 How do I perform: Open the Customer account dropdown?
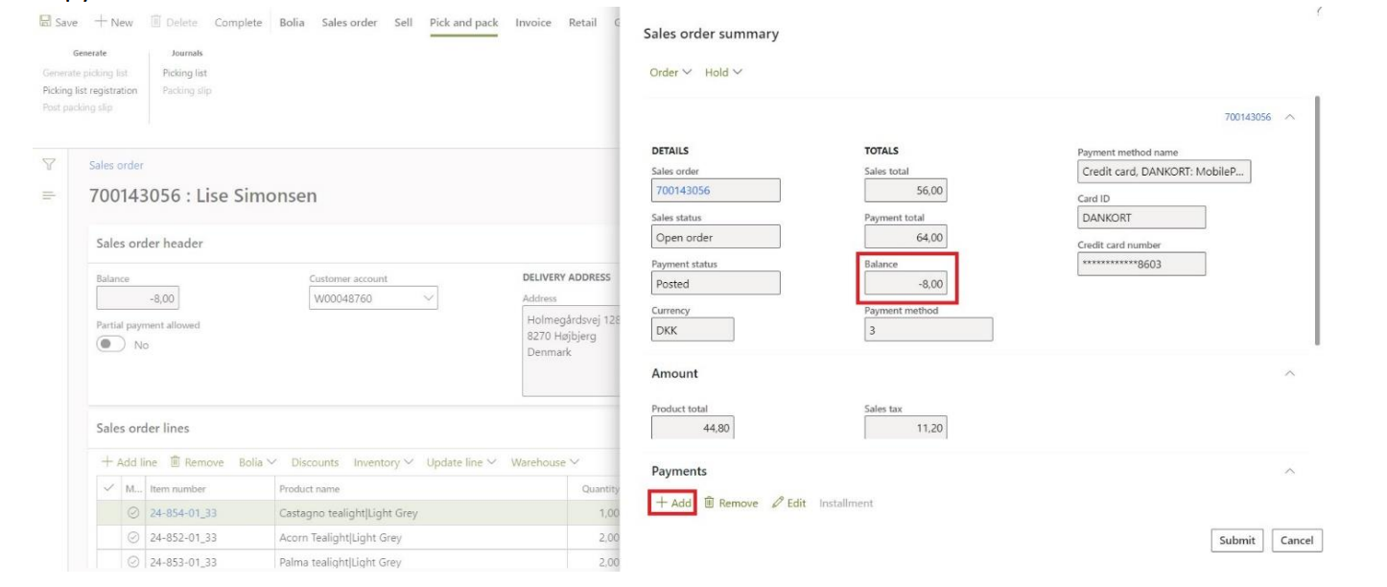[427, 299]
